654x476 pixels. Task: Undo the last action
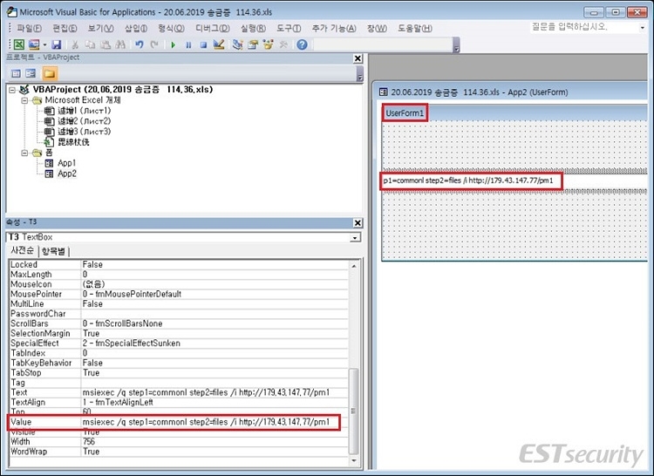click(140, 44)
